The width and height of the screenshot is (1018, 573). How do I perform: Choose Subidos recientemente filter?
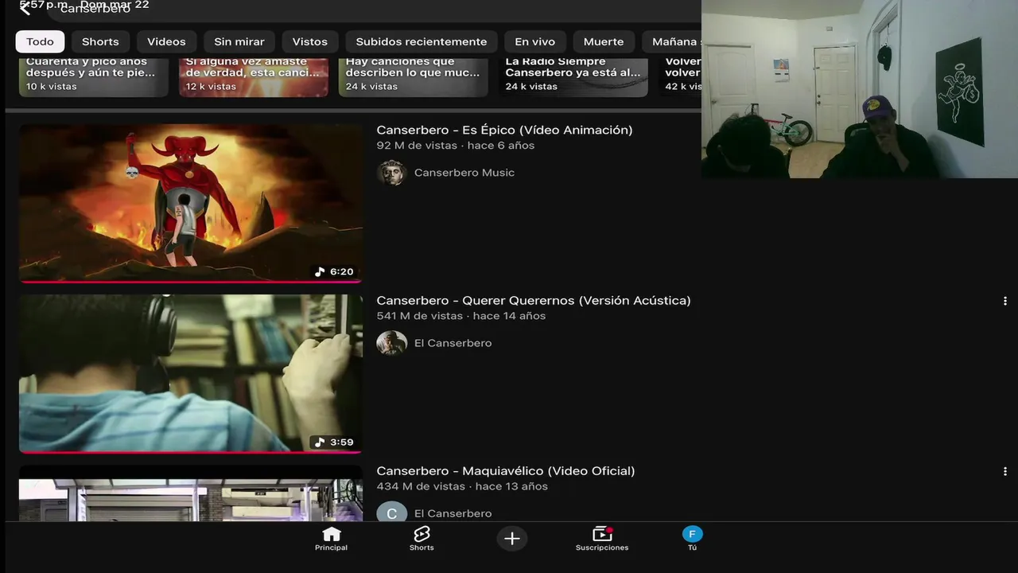point(422,41)
